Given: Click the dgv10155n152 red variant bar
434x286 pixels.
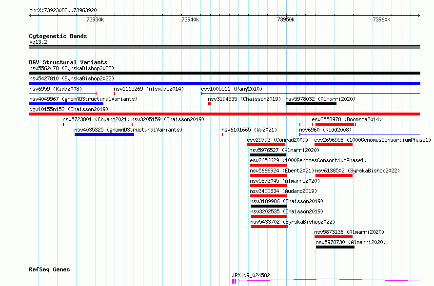Looking at the screenshot, I should tap(224, 114).
